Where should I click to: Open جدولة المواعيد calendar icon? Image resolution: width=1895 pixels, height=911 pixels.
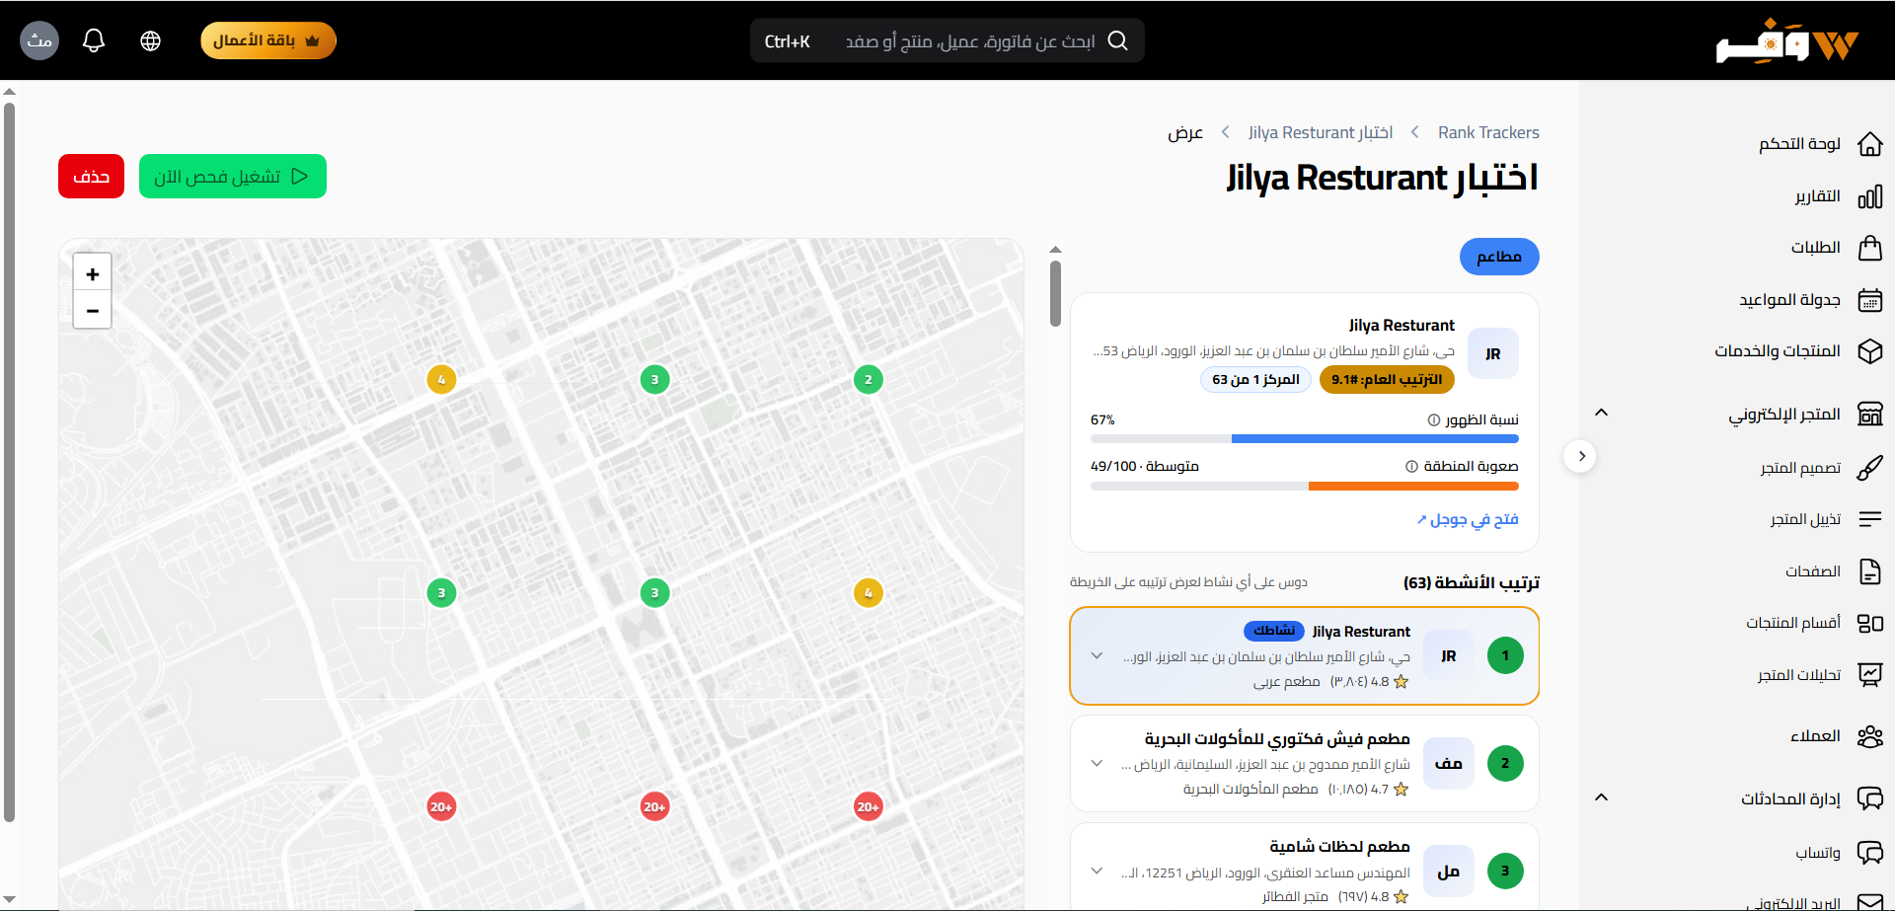(1869, 300)
